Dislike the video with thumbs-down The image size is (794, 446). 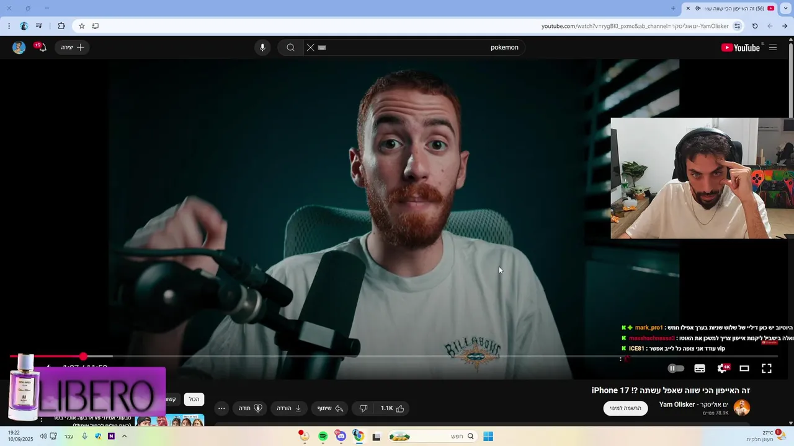click(364, 408)
